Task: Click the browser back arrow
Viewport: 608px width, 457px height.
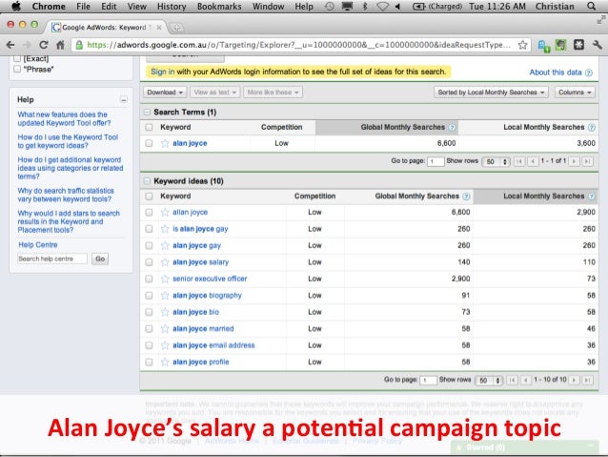Action: [x=10, y=45]
